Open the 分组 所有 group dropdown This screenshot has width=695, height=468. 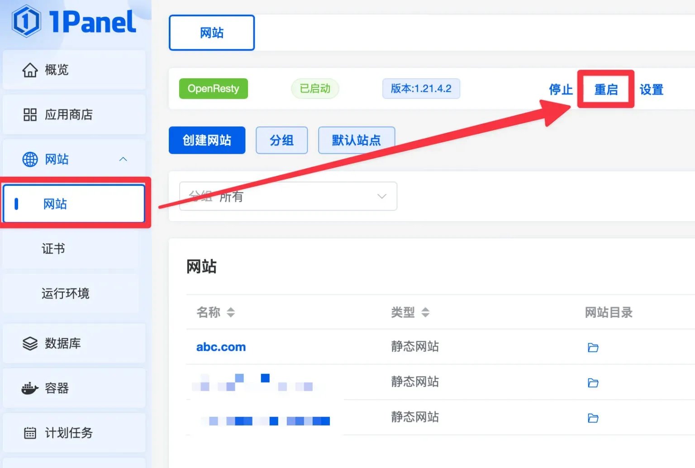pos(288,196)
